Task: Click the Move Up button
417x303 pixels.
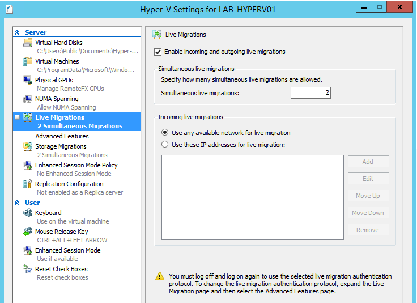Action: click(x=368, y=196)
